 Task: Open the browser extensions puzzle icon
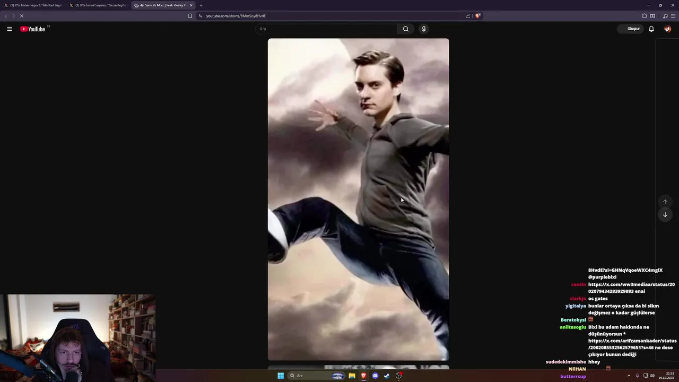[645, 16]
